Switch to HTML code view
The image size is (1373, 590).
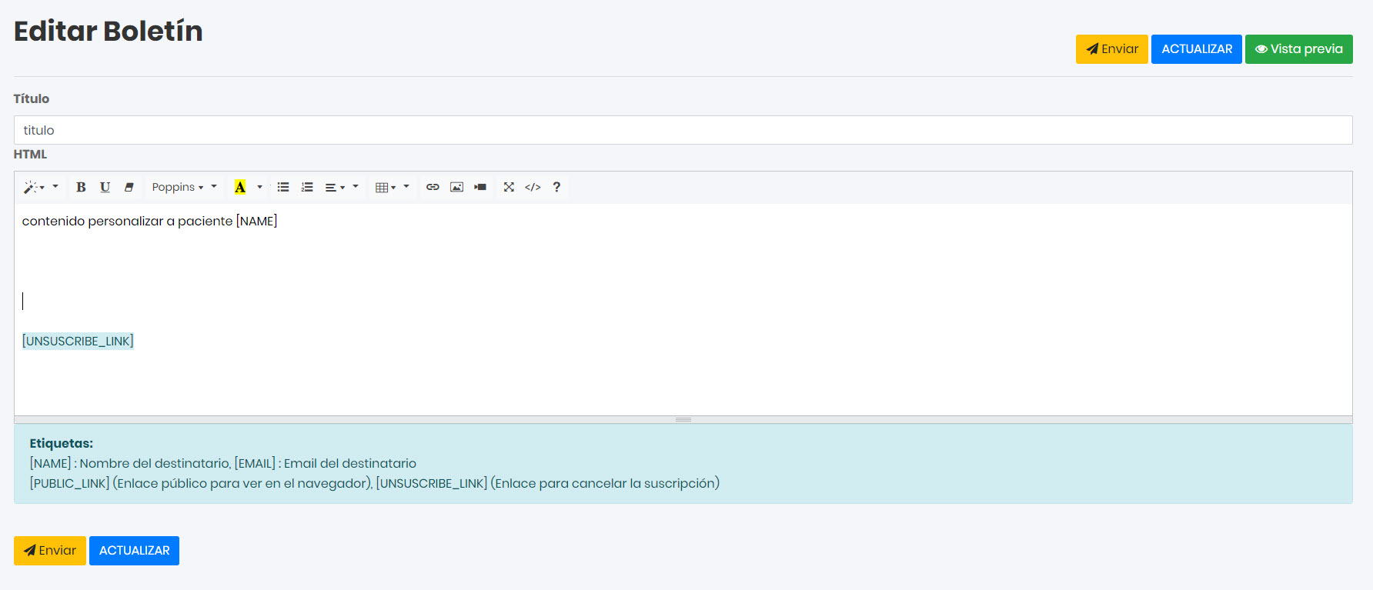(x=533, y=187)
